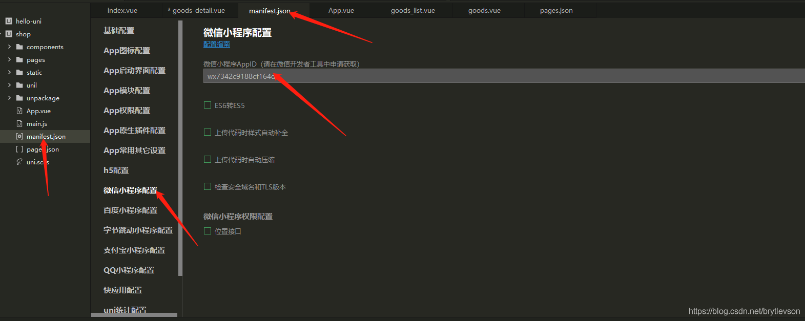The image size is (805, 321).
Task: Click the uni.scss file icon
Action: [19, 162]
